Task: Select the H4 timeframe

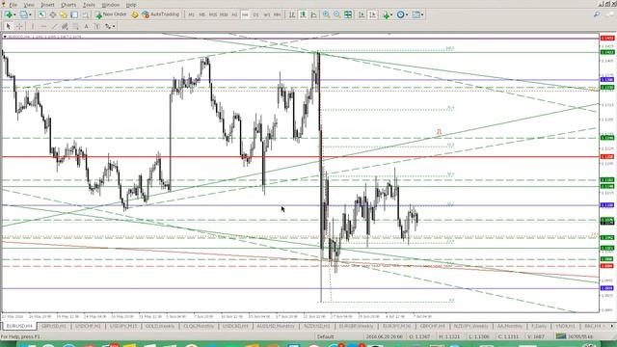Action: point(245,15)
